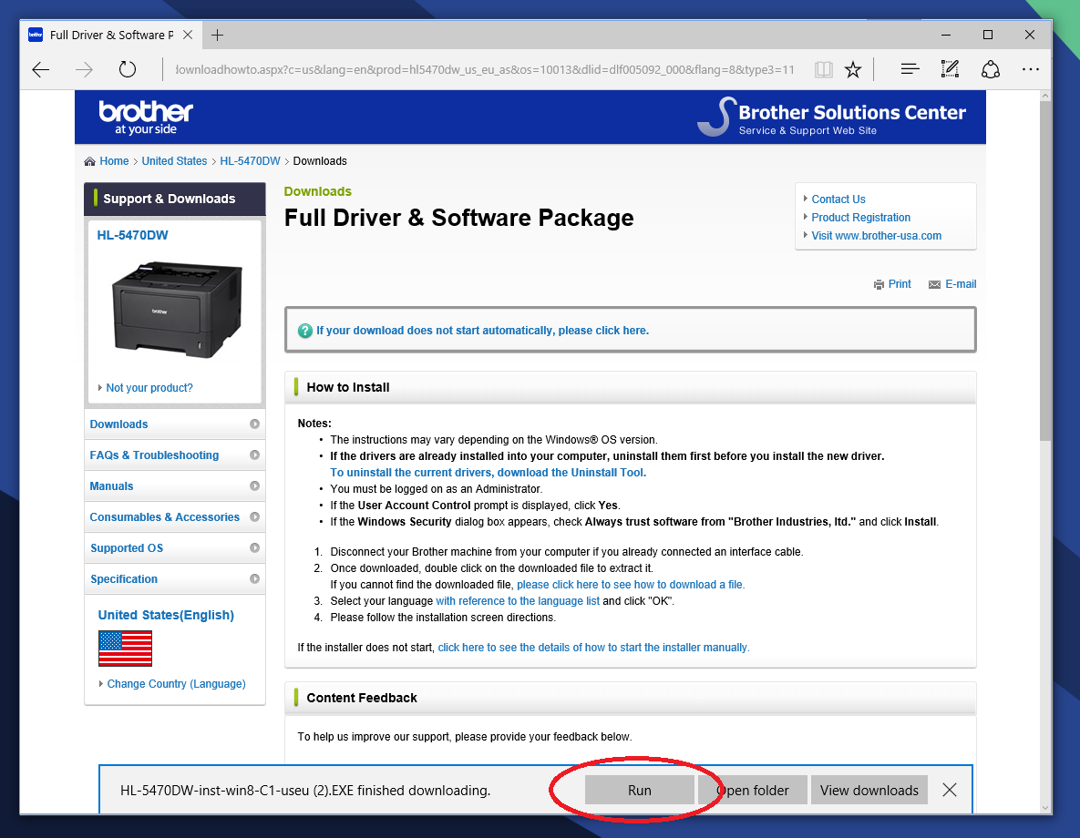This screenshot has height=838, width=1080.
Task: Open the HL-5470DW breadcrumb link
Action: tap(250, 161)
